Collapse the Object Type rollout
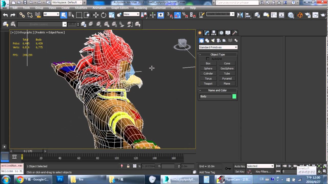The image size is (328, 184). 218,54
